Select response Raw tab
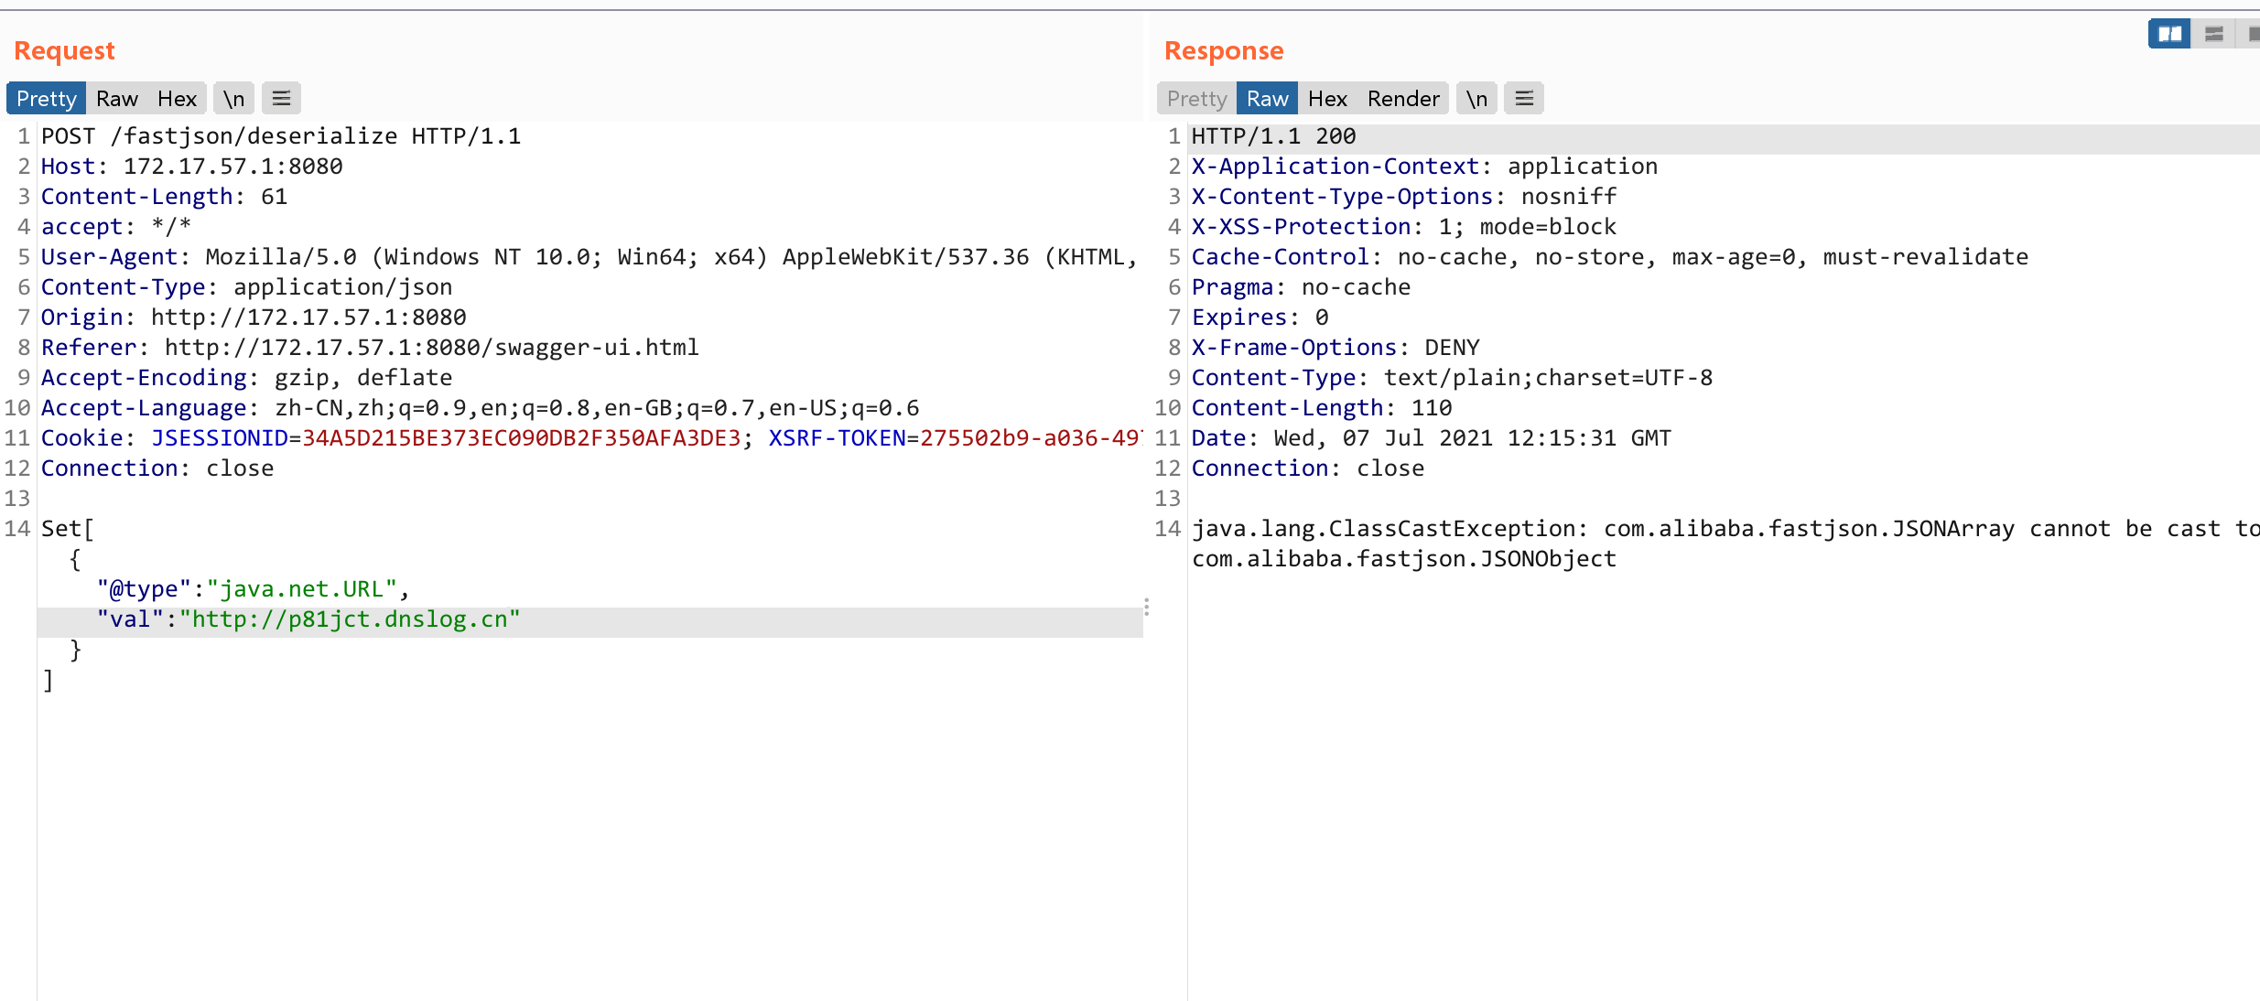 (x=1267, y=99)
